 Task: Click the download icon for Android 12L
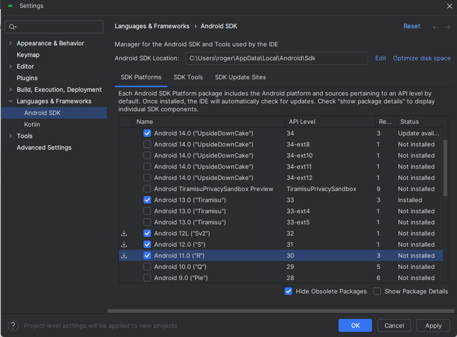coord(124,233)
